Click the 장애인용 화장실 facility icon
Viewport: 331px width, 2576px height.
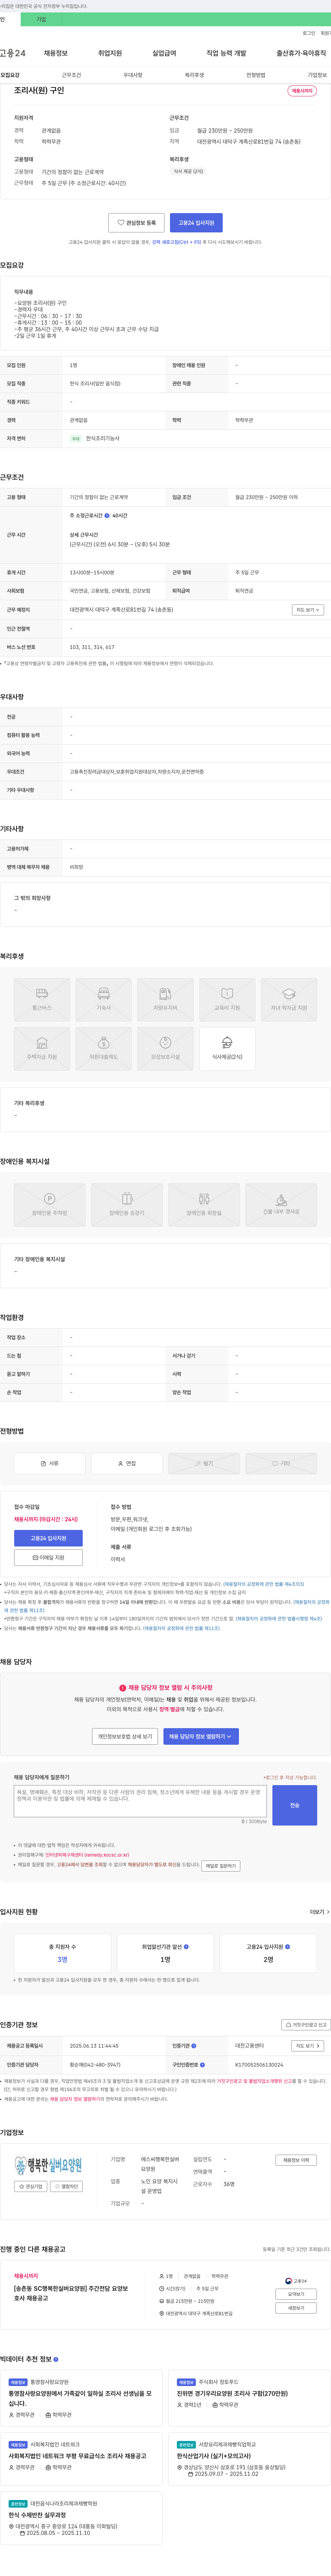pos(204,1205)
